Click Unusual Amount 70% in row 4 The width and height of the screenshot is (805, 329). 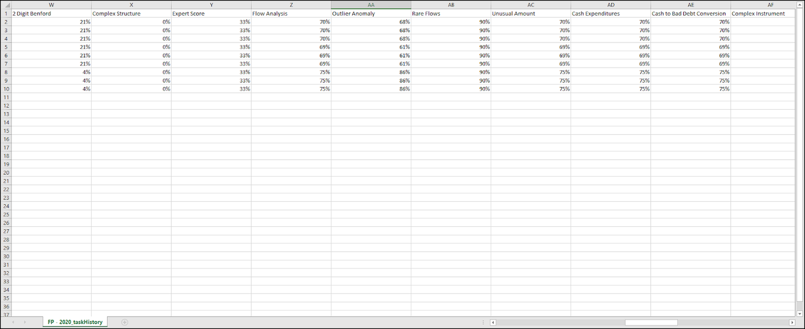coord(531,38)
